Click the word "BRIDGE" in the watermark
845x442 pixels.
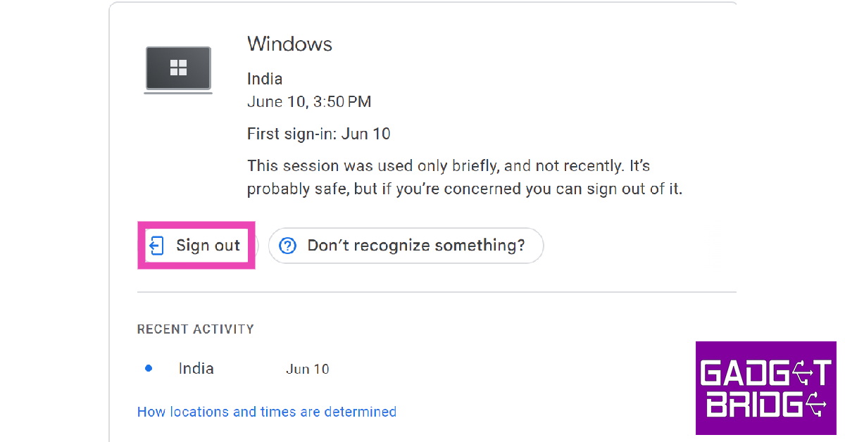[766, 405]
